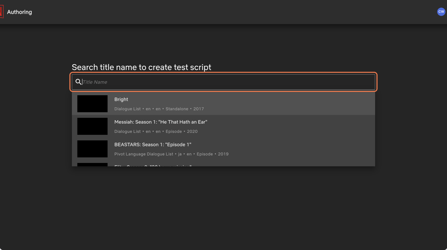Click Bright's Dialogue List 2017 metadata line
The image size is (447, 250).
pyautogui.click(x=159, y=109)
